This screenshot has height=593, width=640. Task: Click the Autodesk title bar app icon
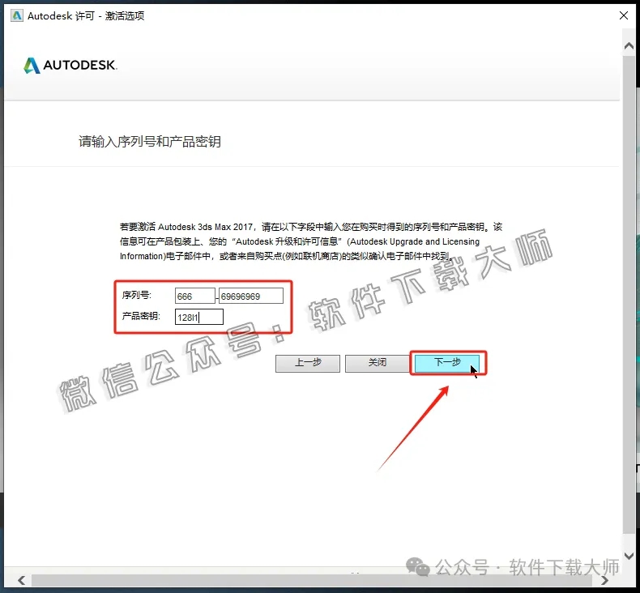(17, 15)
